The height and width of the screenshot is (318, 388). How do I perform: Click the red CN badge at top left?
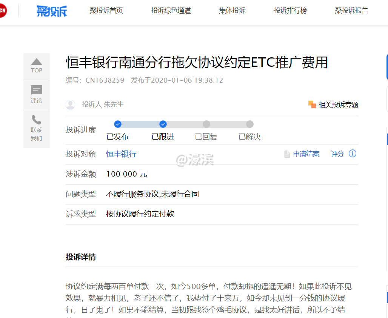click(3, 10)
